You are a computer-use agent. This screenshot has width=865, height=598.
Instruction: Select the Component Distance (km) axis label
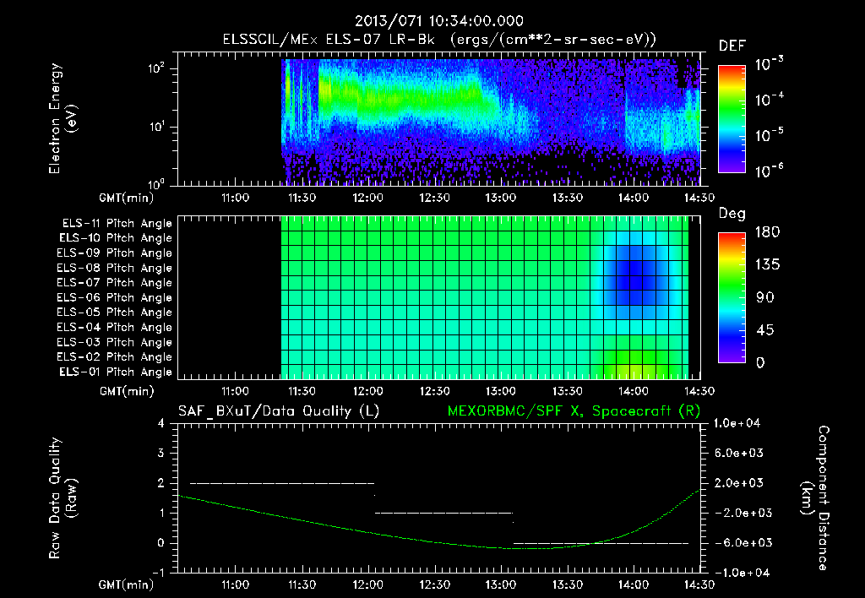(815, 498)
